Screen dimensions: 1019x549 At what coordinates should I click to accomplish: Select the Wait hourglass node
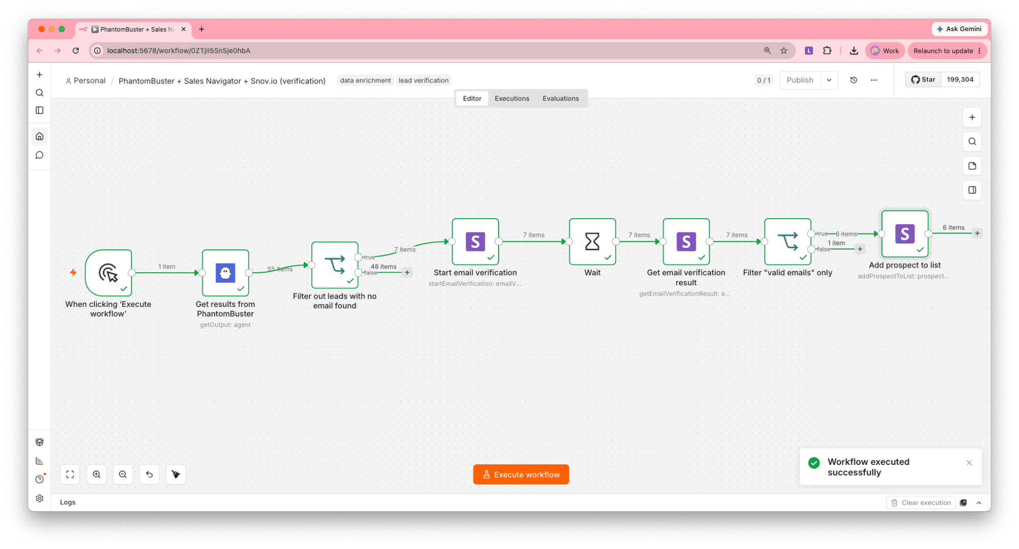click(x=592, y=242)
